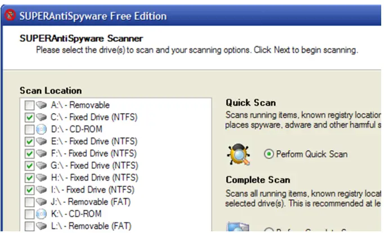Check the L:\ Removable (FAT) checkbox
Image resolution: width=384 pixels, height=233 pixels.
point(29,226)
